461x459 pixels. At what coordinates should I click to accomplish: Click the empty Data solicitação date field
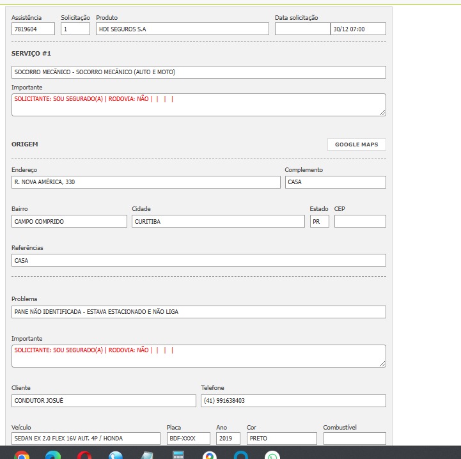[302, 29]
